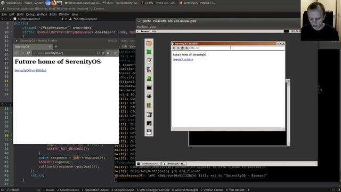Click horizontal scrollbar in SerenityOS Browser

point(227,129)
